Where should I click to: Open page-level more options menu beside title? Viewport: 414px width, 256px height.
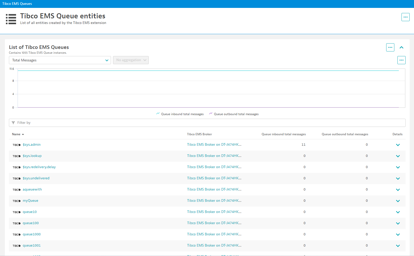(x=405, y=17)
